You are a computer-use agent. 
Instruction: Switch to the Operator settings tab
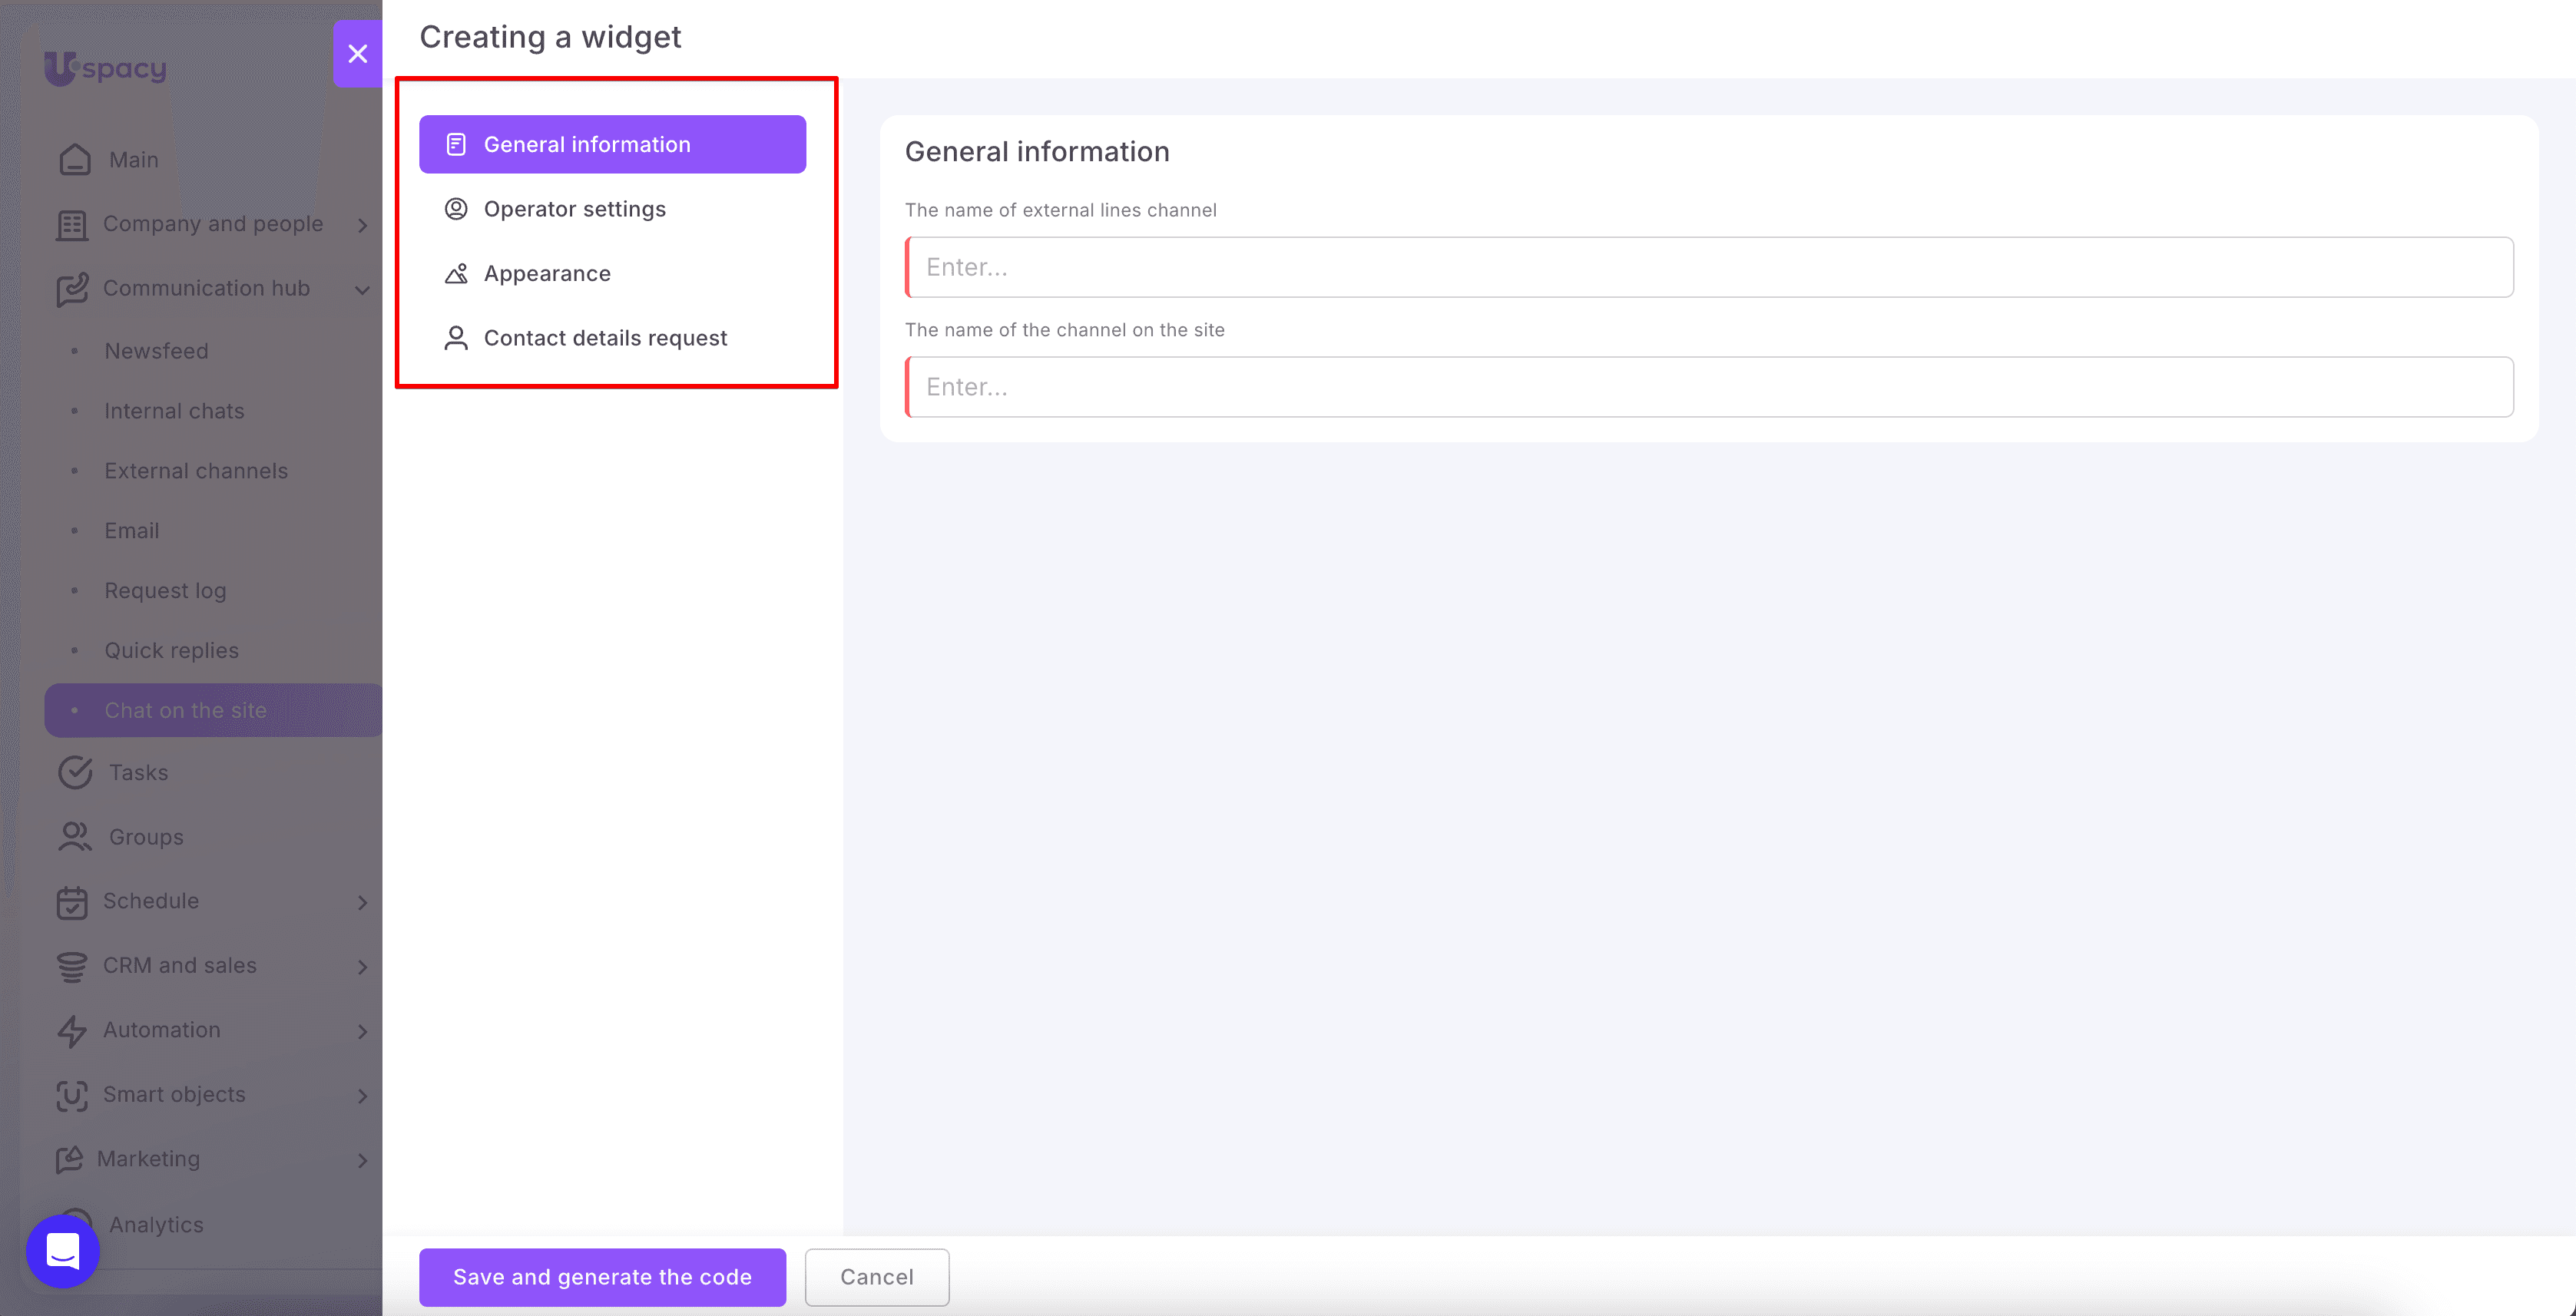612,209
